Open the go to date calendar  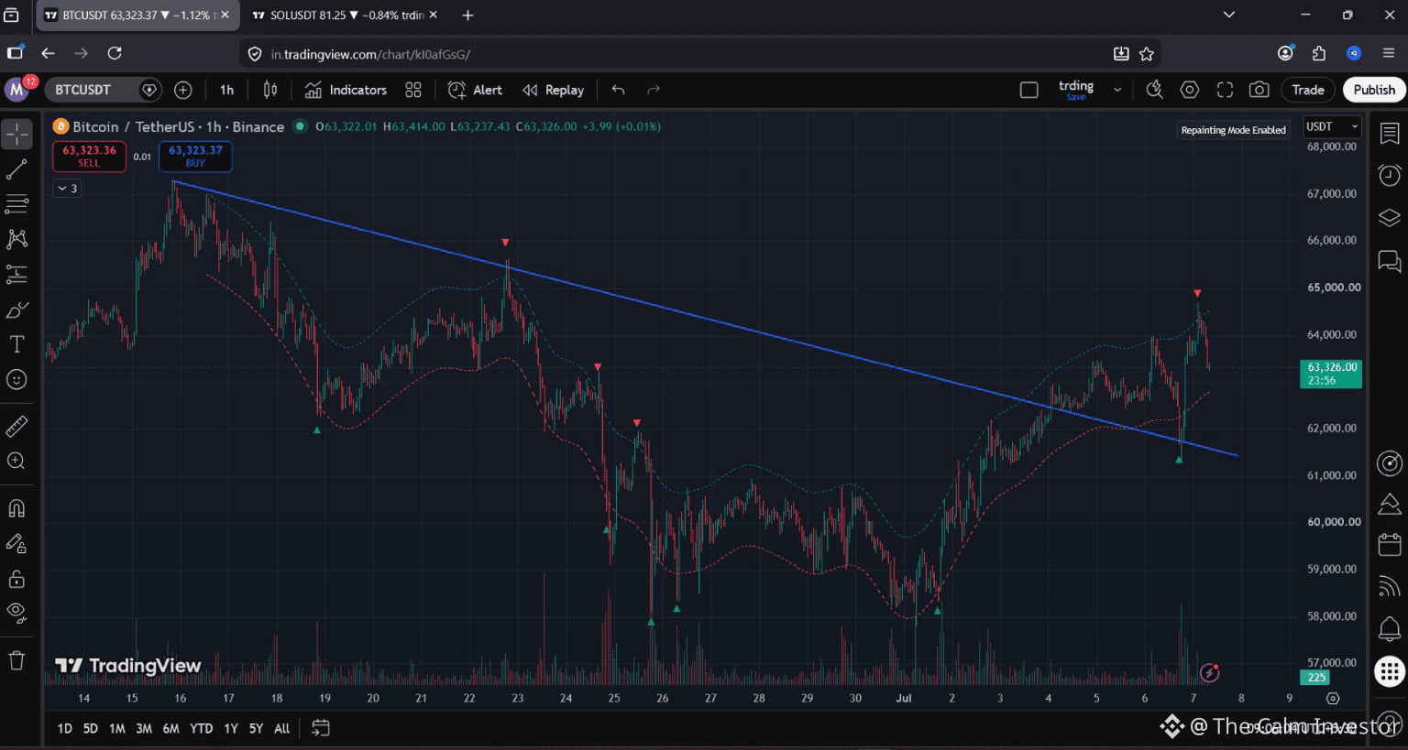(321, 728)
